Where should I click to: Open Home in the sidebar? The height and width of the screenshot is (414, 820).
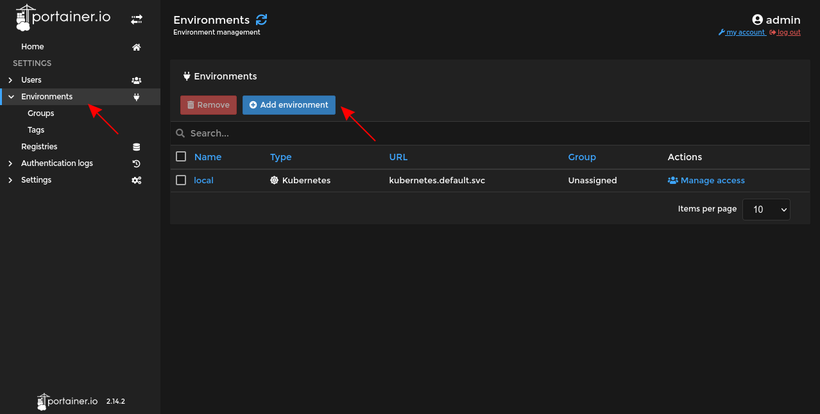coord(33,47)
